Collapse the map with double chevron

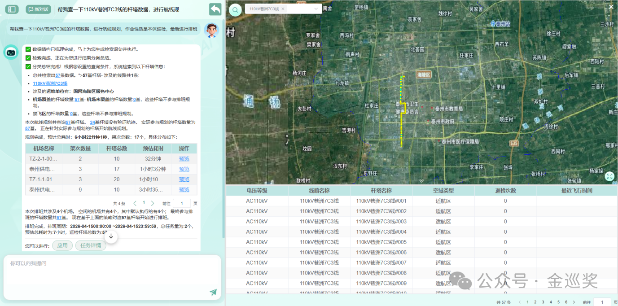(x=421, y=180)
